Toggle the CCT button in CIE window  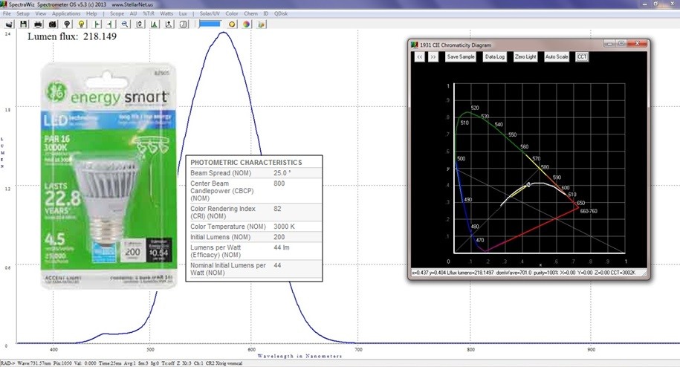[582, 56]
